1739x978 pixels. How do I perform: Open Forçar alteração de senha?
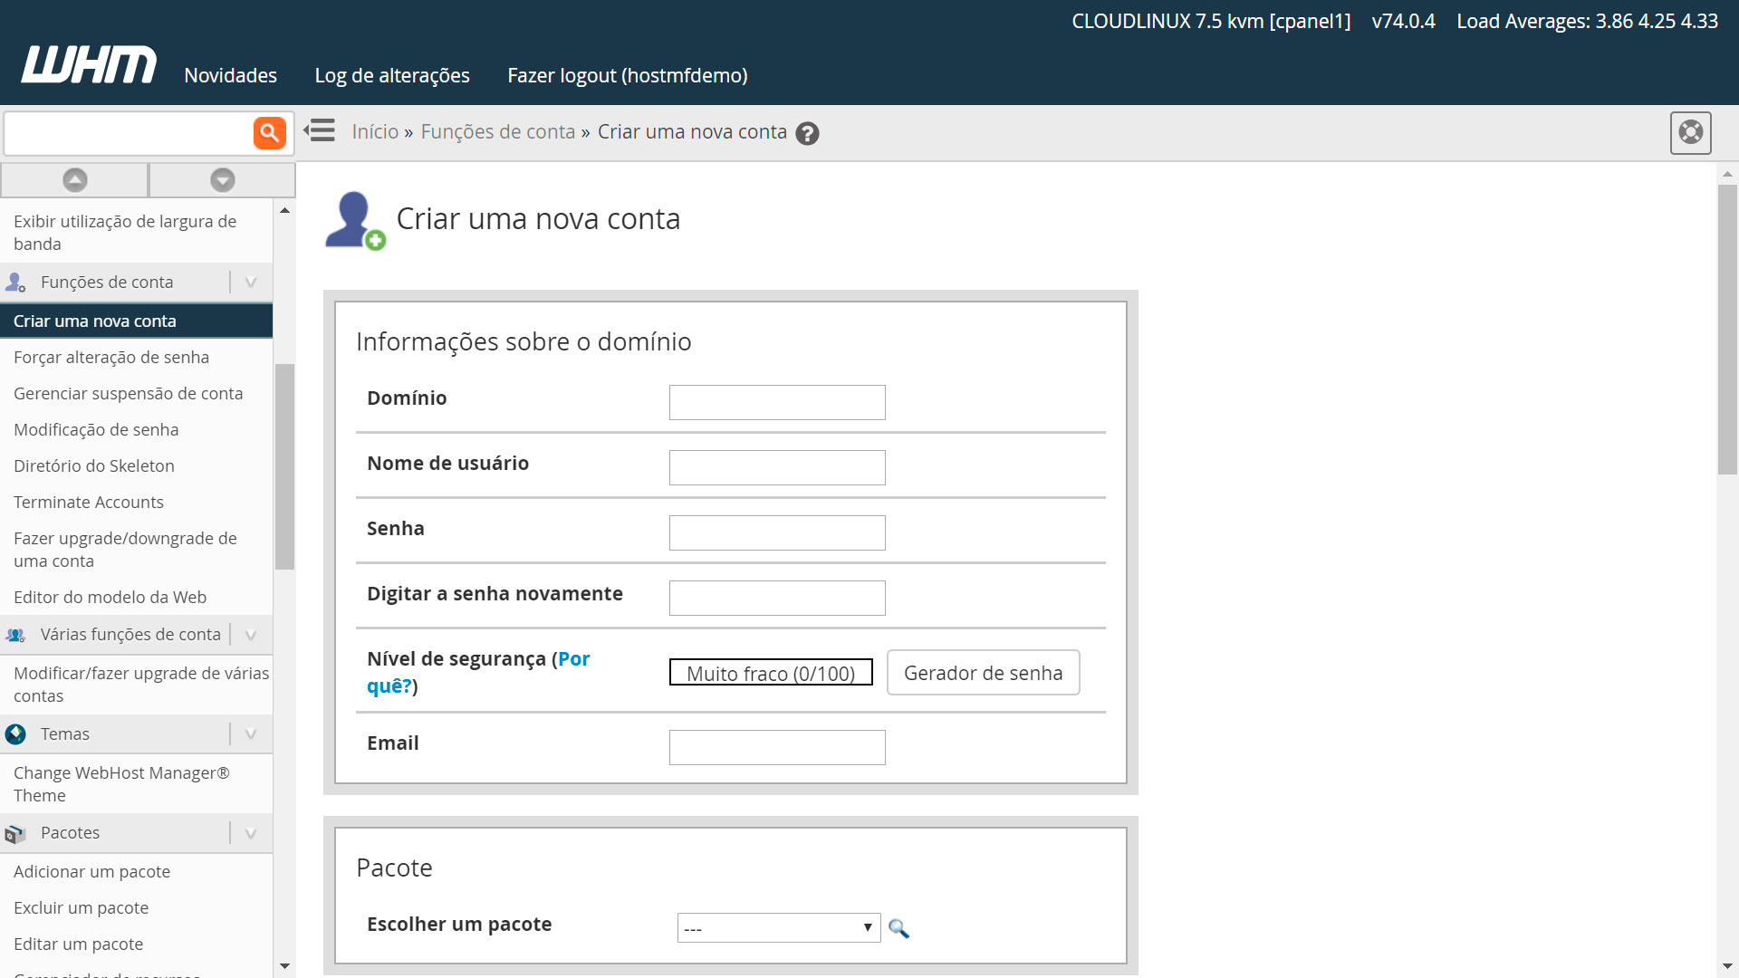pos(111,358)
